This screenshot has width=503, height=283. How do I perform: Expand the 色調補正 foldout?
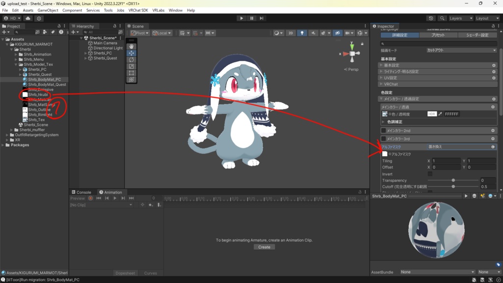pos(383,122)
